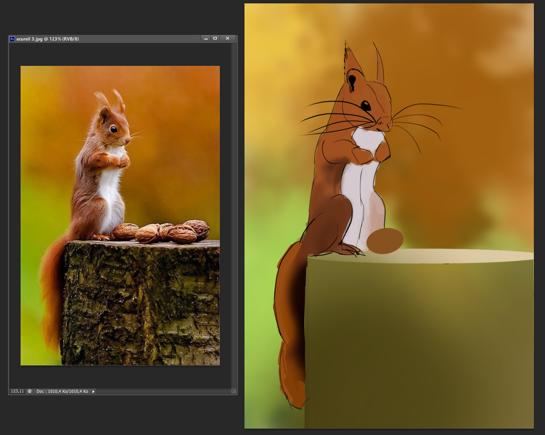Click the vertical scrollbar of reference window
This screenshot has width=545, height=435.
click(x=234, y=203)
